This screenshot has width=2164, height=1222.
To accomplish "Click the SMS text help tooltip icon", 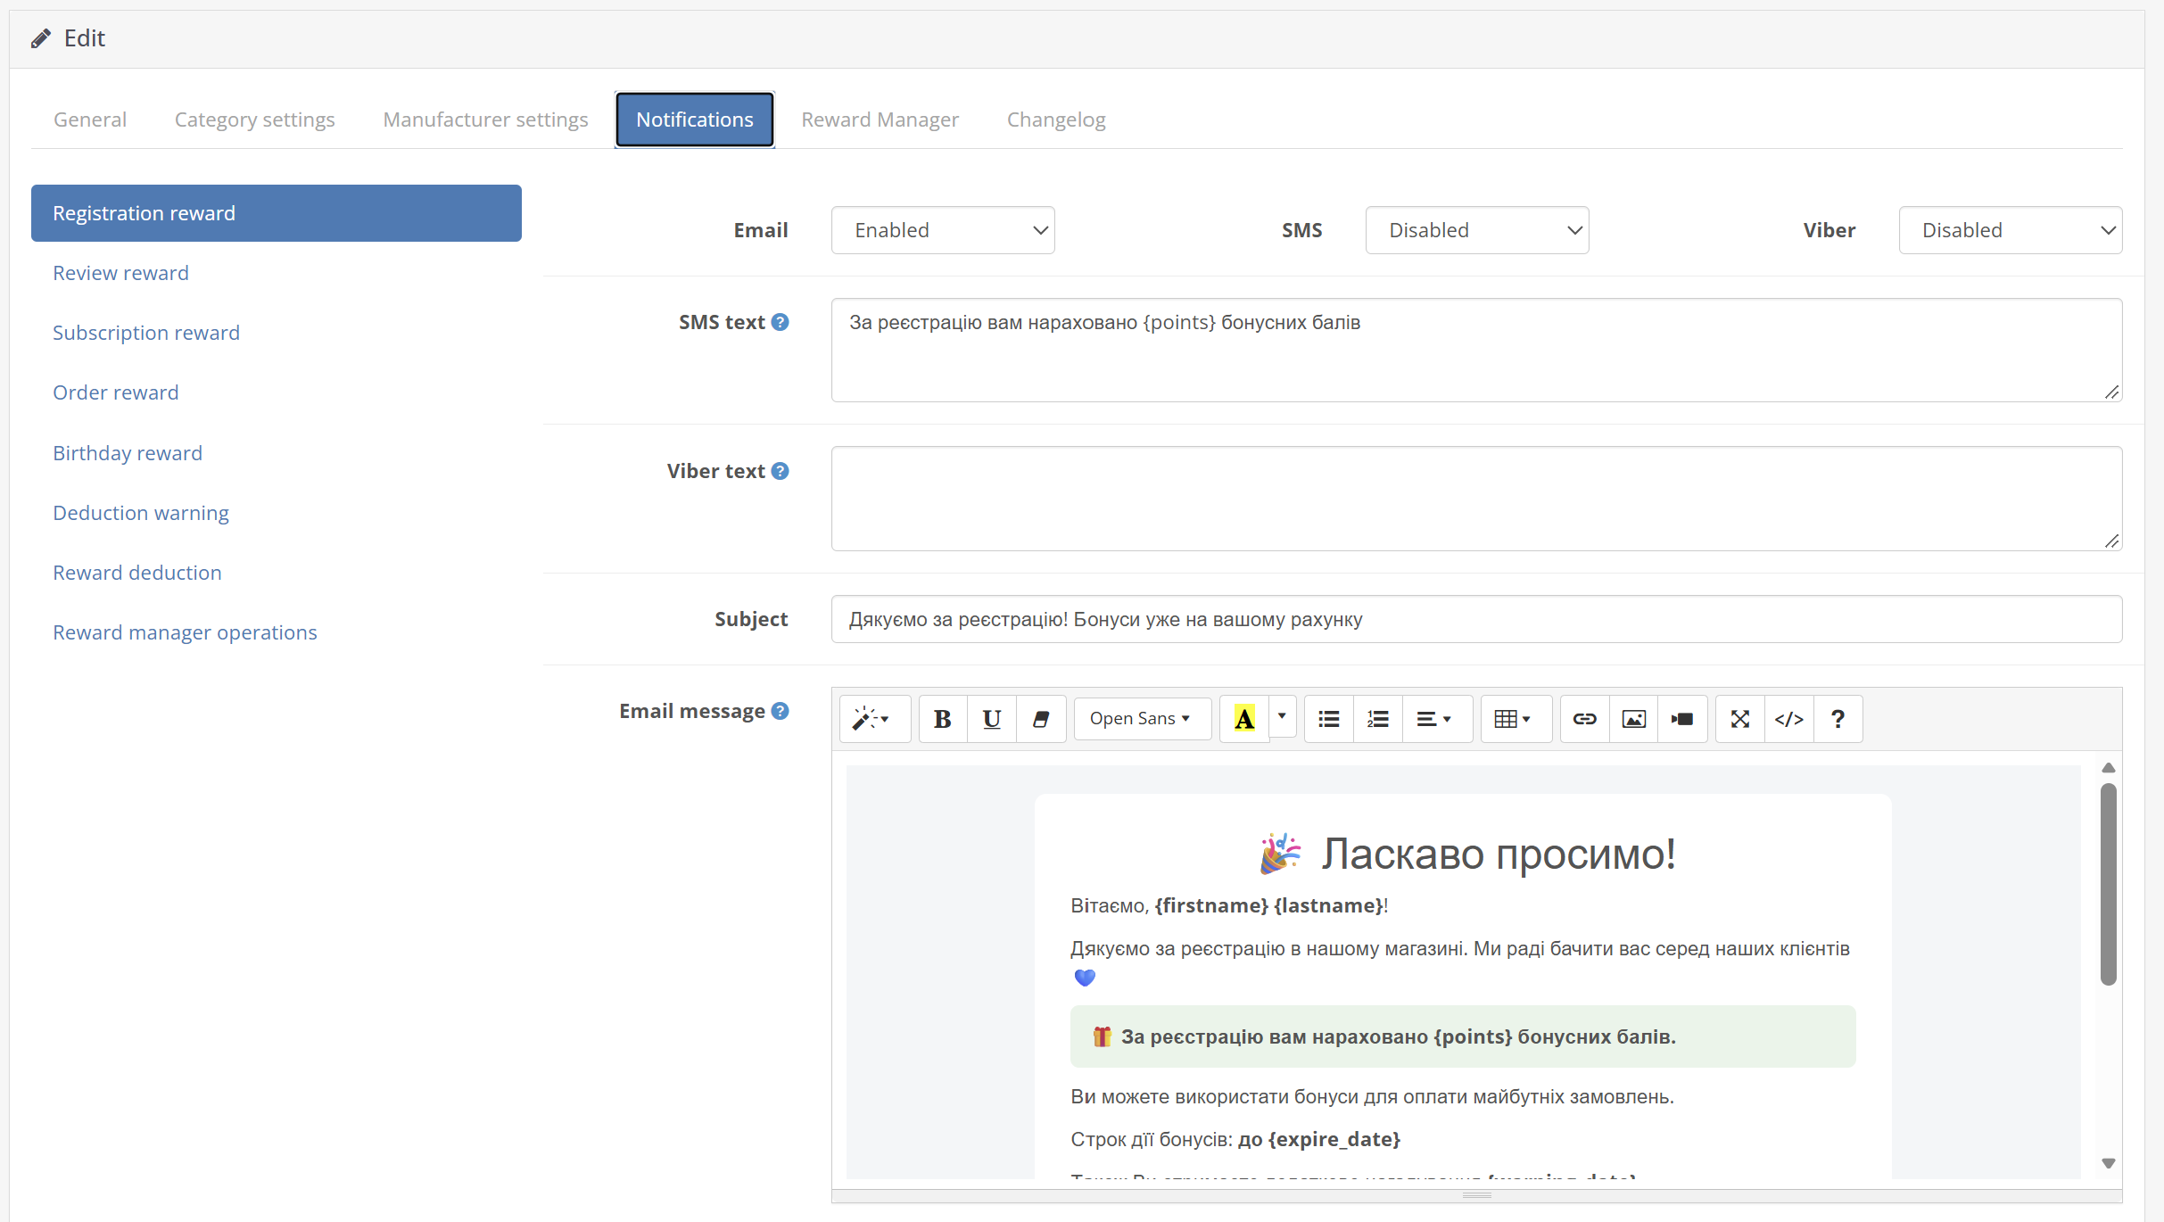I will point(781,322).
